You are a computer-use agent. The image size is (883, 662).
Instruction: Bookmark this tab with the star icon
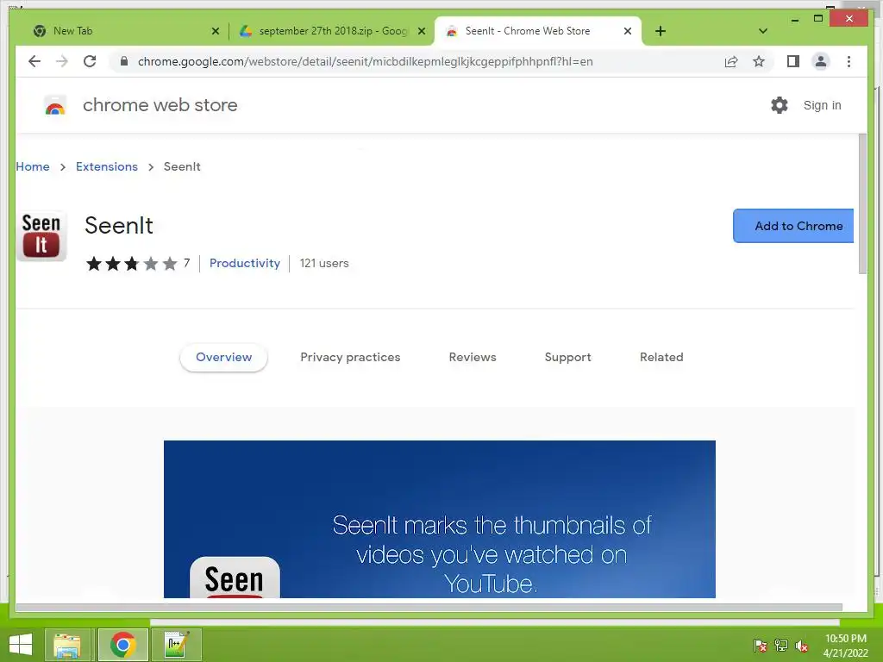point(759,61)
